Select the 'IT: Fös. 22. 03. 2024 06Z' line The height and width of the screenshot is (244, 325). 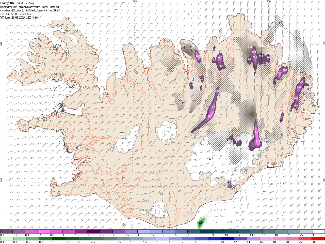(x=16, y=14)
